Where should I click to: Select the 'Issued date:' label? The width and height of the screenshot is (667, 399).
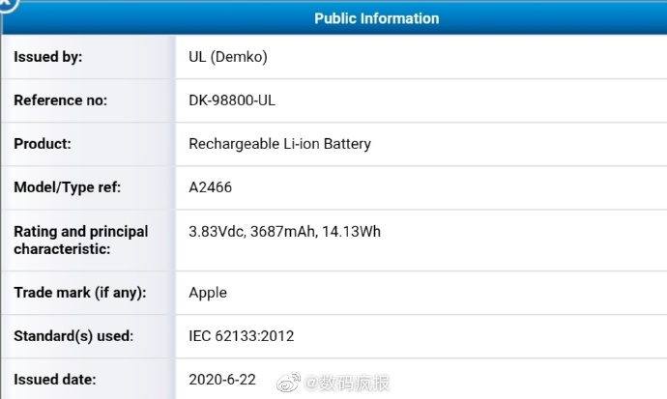tap(54, 380)
